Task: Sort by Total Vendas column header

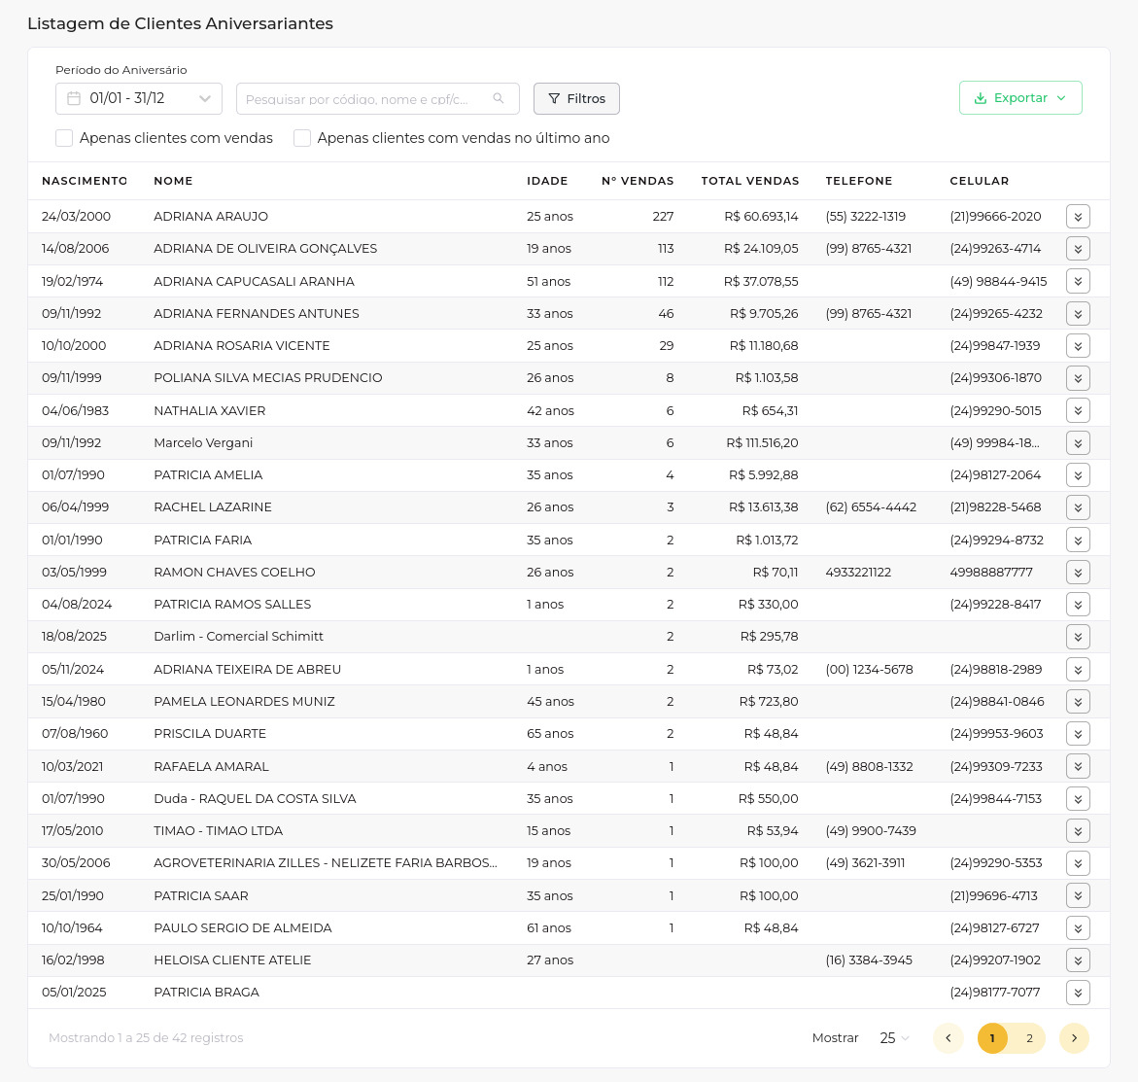Action: (x=749, y=181)
